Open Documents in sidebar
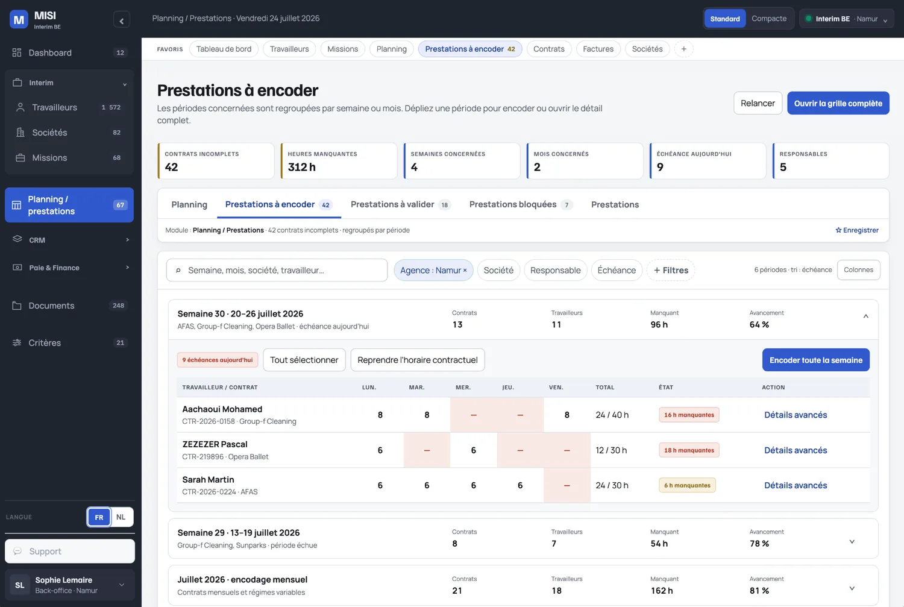Screen dimensions: 904x607 point(69,306)
